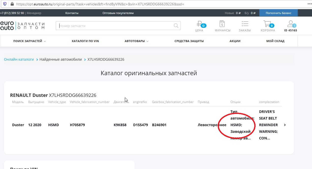Open the ФИНАНСЫ document icon
Screen dimensions: 312x169
tap(222, 26)
